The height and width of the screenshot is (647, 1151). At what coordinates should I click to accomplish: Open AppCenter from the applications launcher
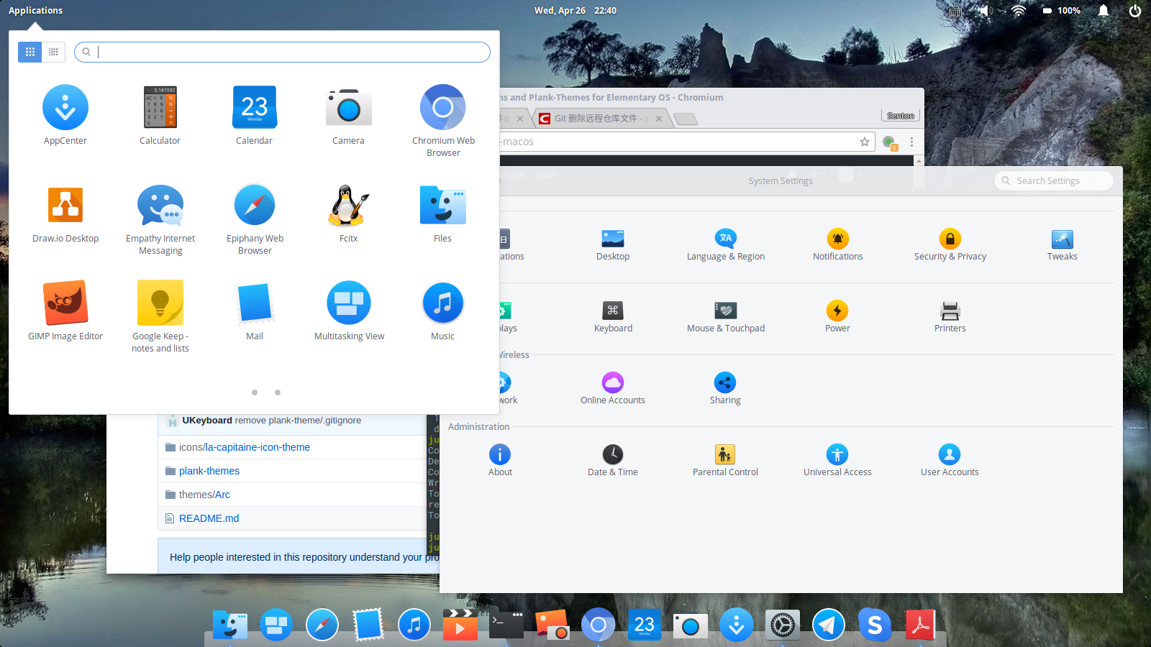coord(65,115)
